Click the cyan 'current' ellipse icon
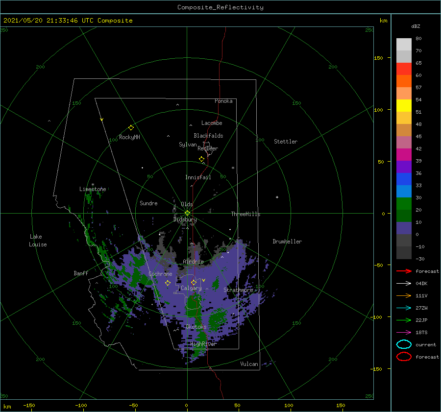 (404, 344)
